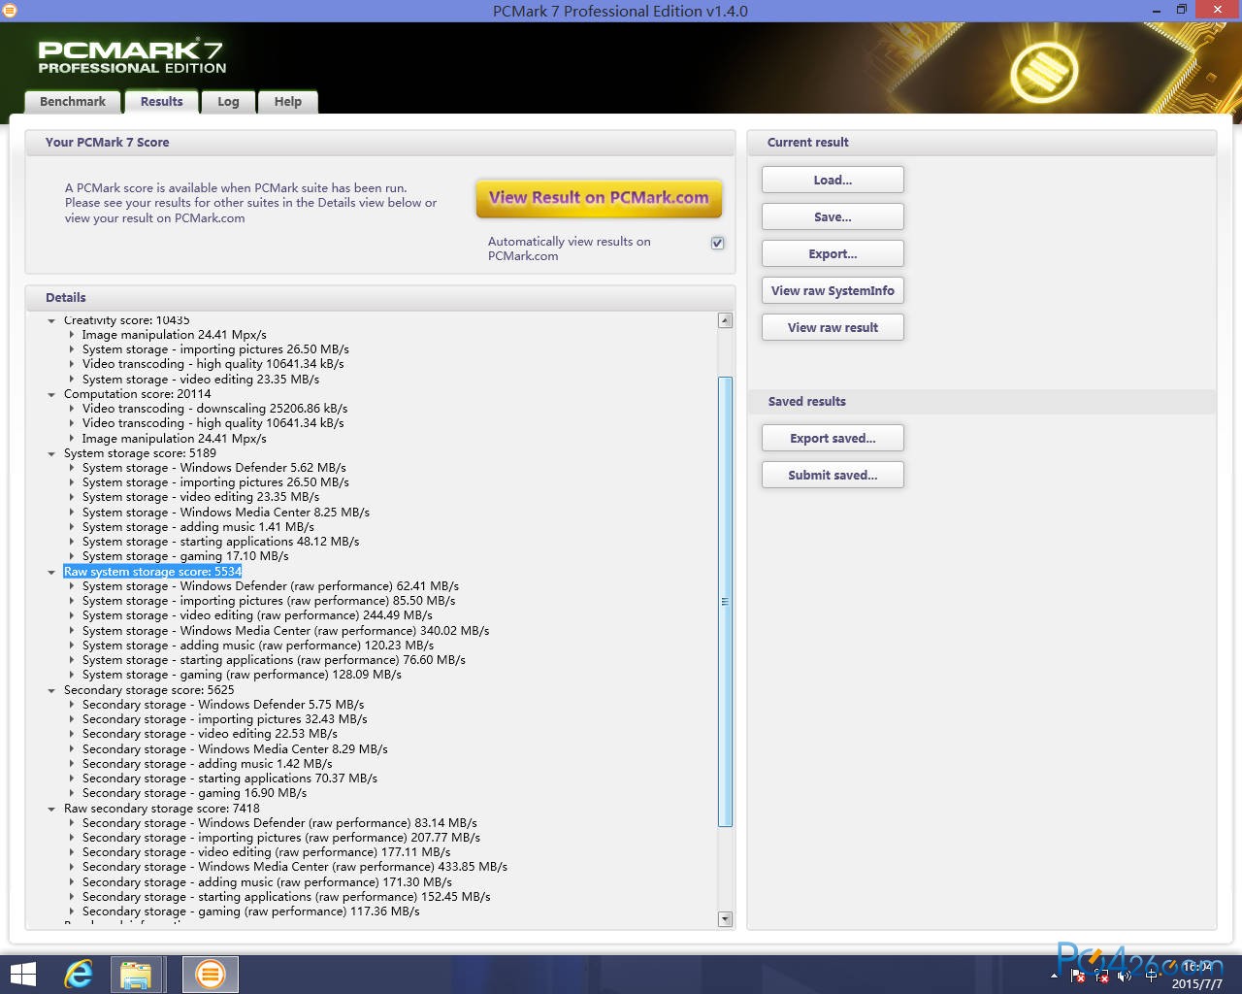
Task: Expand System storage - gaming raw performance 128.09
Action: click(x=72, y=675)
